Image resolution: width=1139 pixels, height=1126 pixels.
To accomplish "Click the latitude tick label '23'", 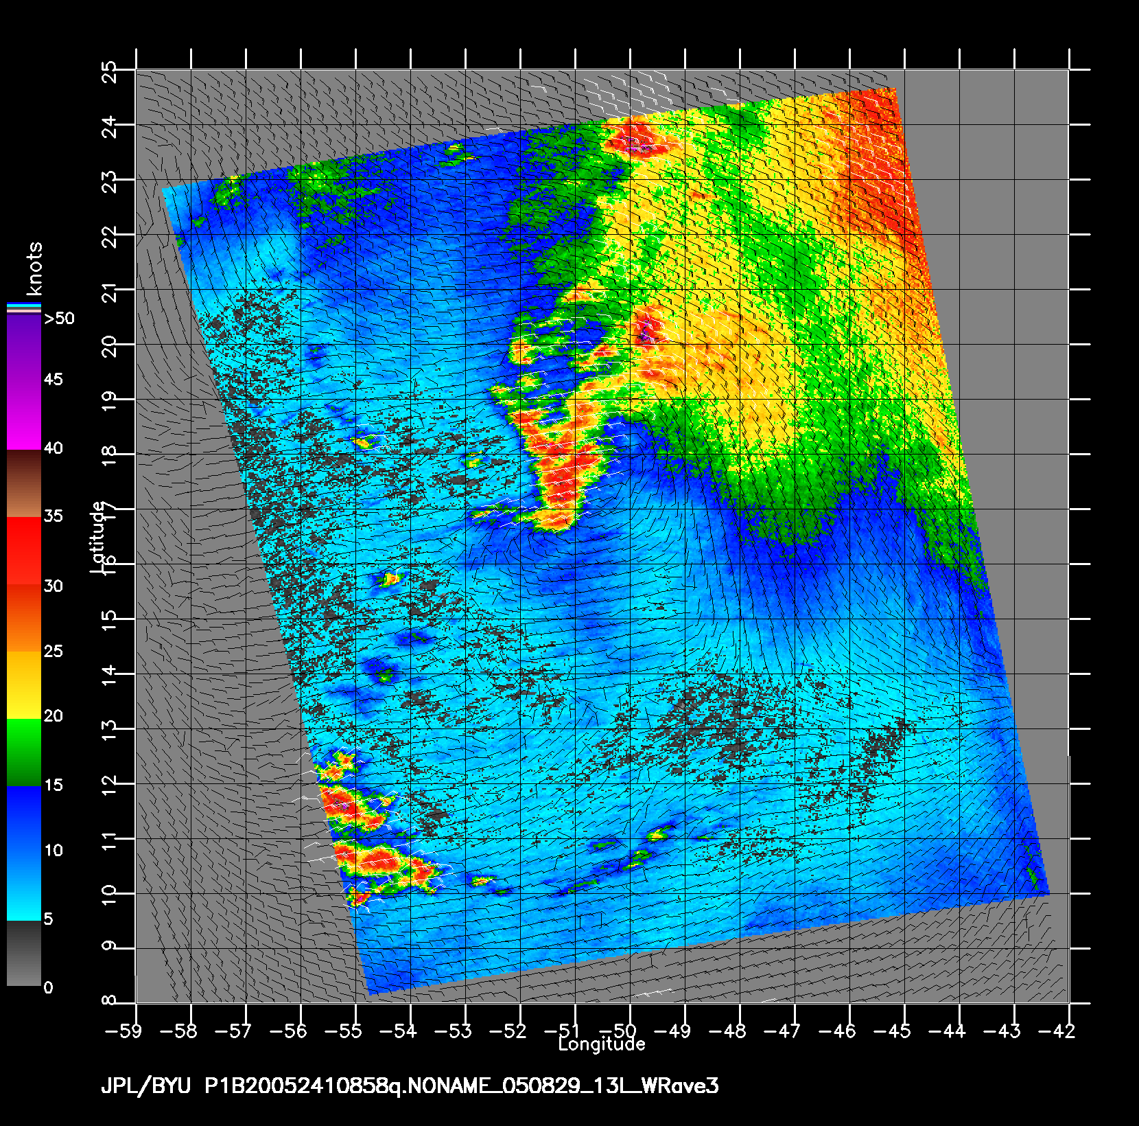I will click(110, 181).
